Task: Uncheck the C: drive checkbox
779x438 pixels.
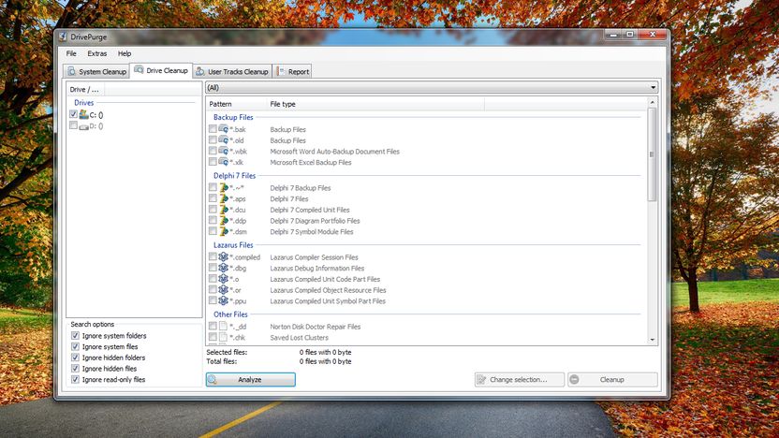Action: 74,114
